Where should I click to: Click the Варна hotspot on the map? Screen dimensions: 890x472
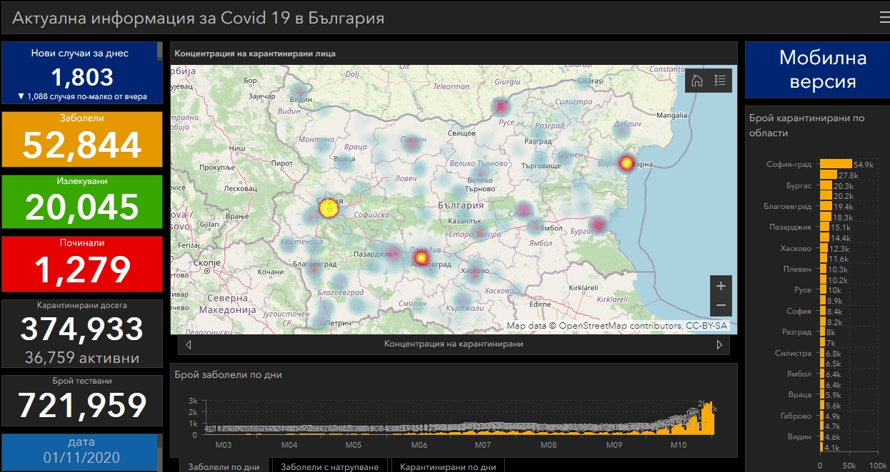[x=626, y=163]
